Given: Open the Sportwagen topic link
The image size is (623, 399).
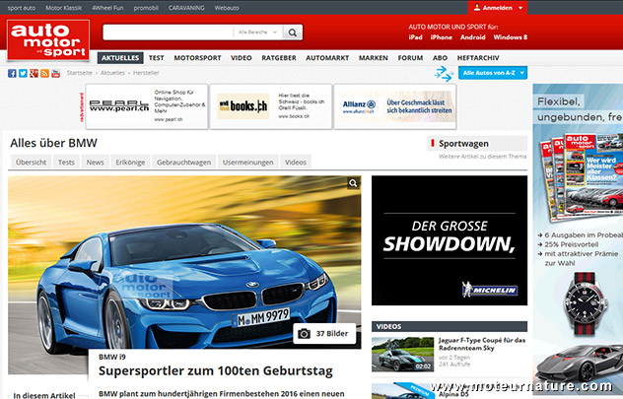Looking at the screenshot, I should pos(463,144).
